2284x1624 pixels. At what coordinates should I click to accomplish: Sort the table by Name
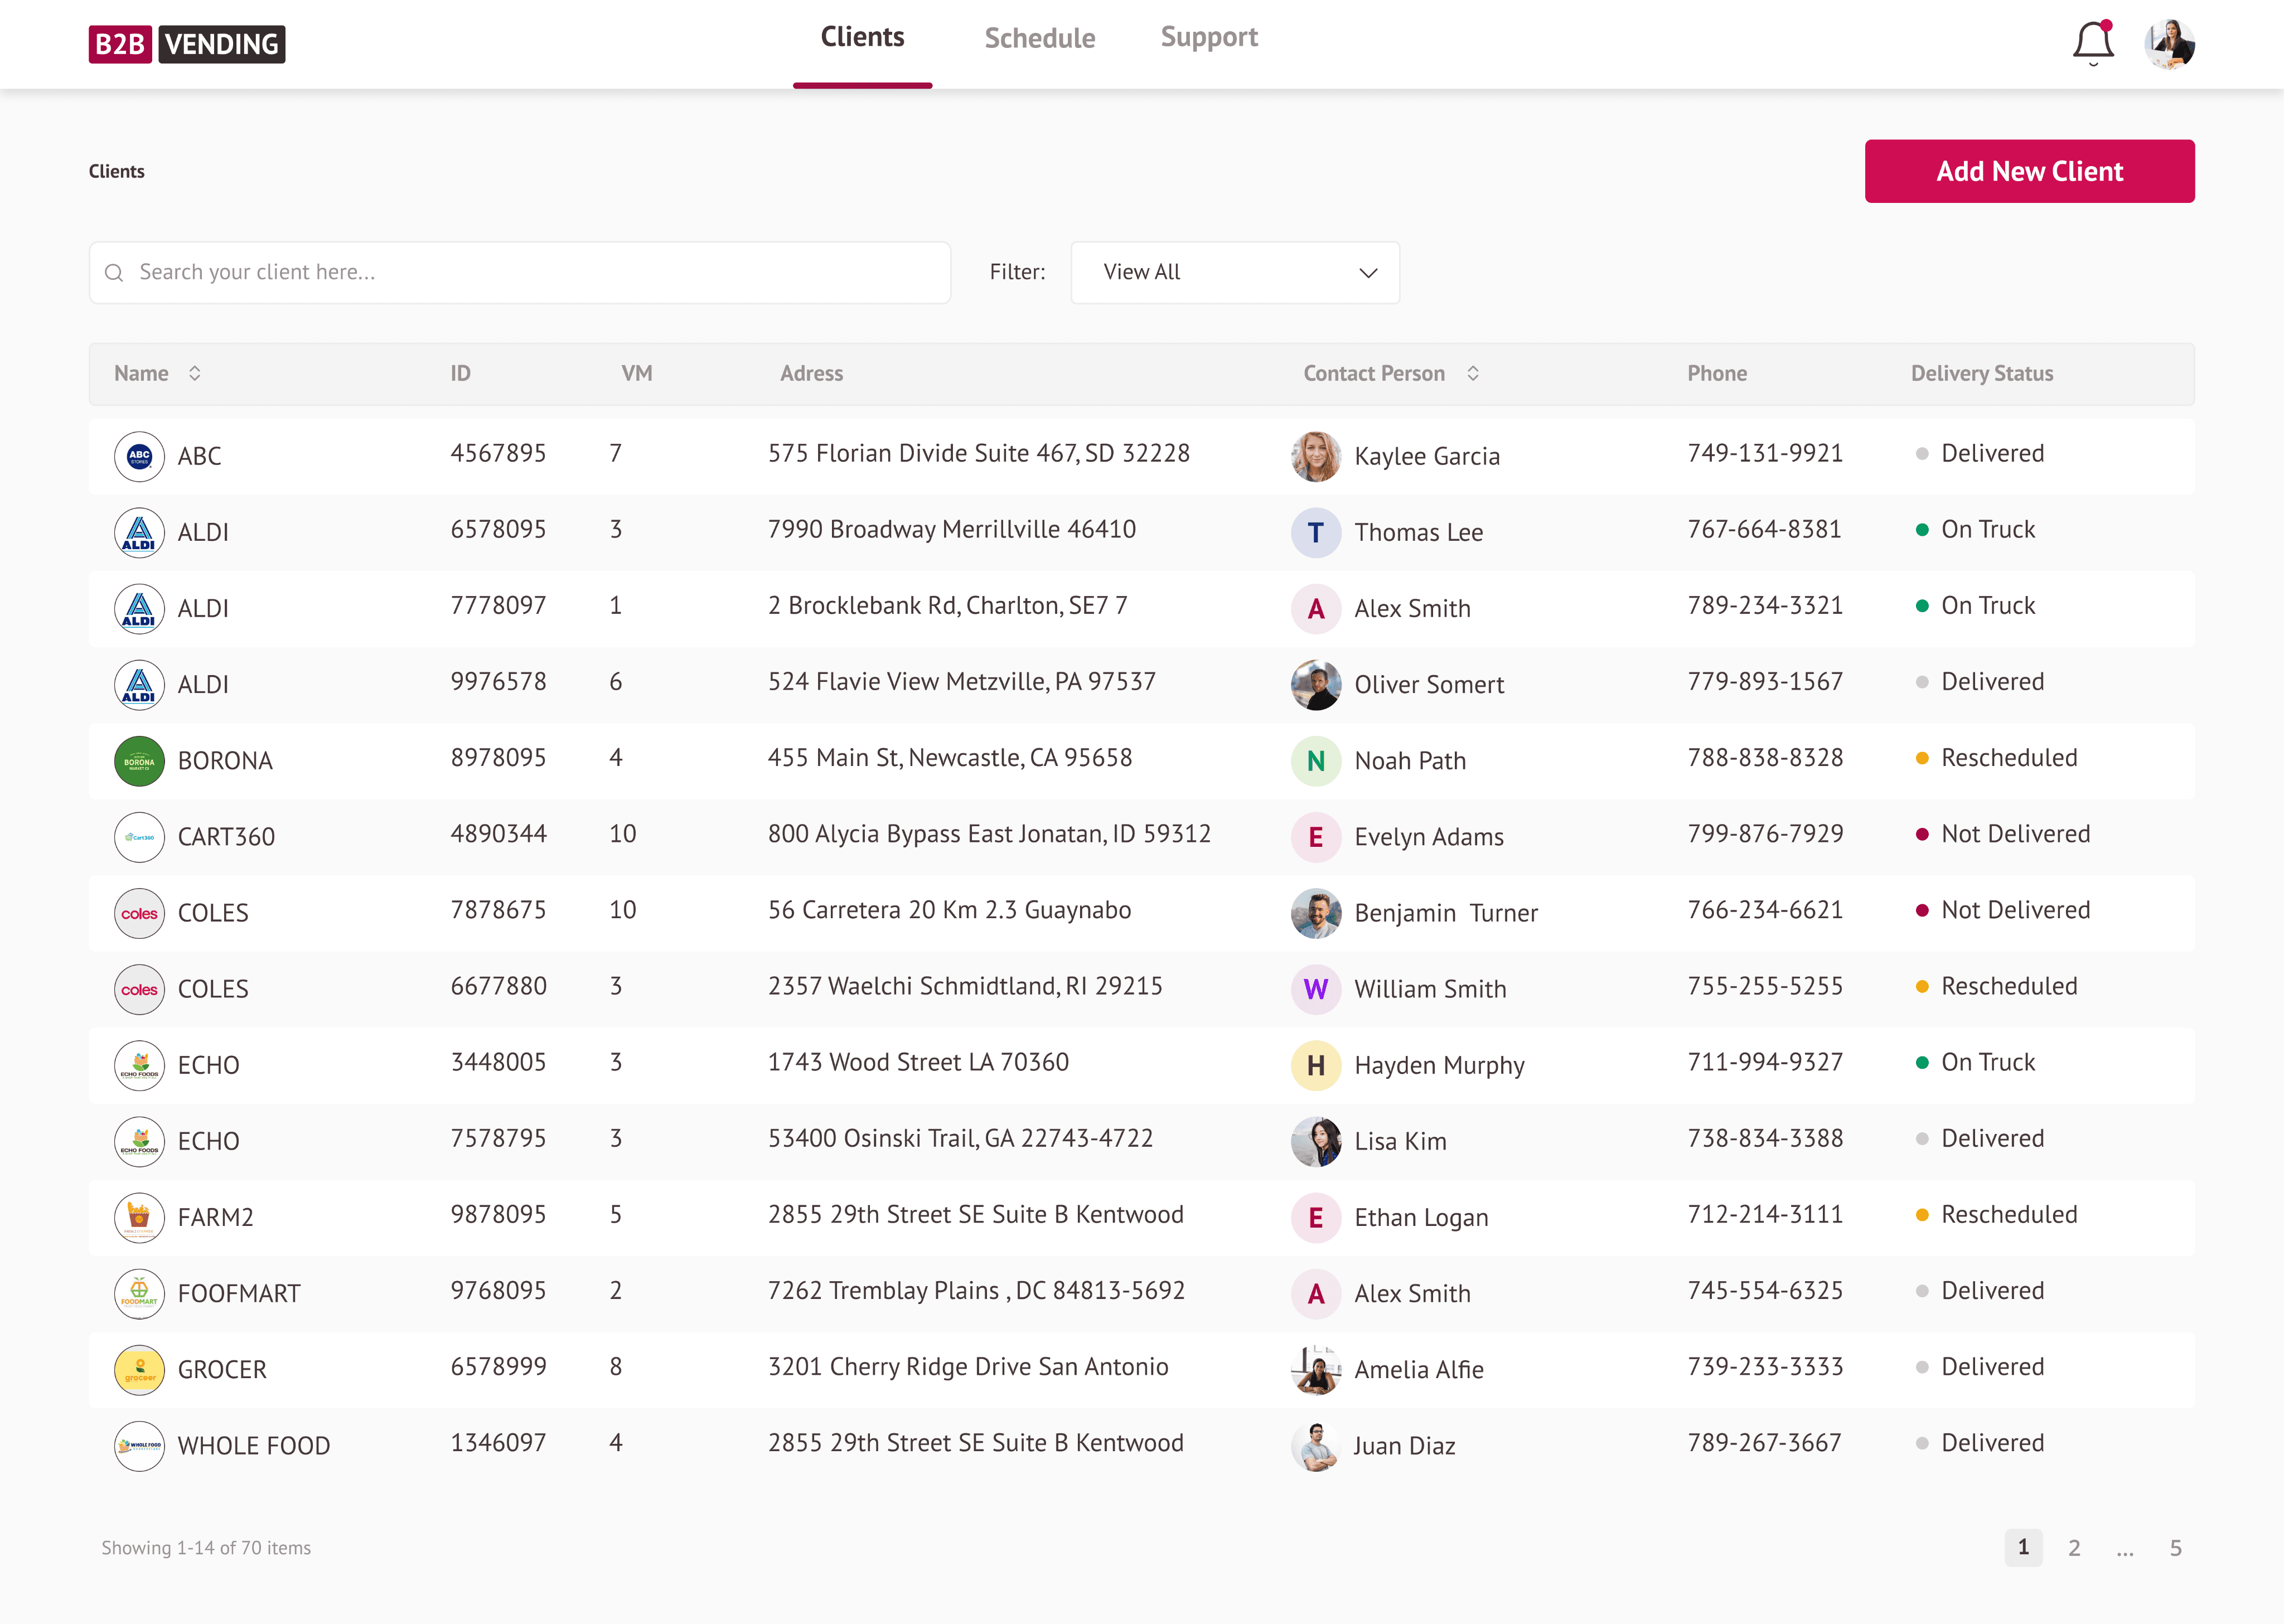pos(195,373)
